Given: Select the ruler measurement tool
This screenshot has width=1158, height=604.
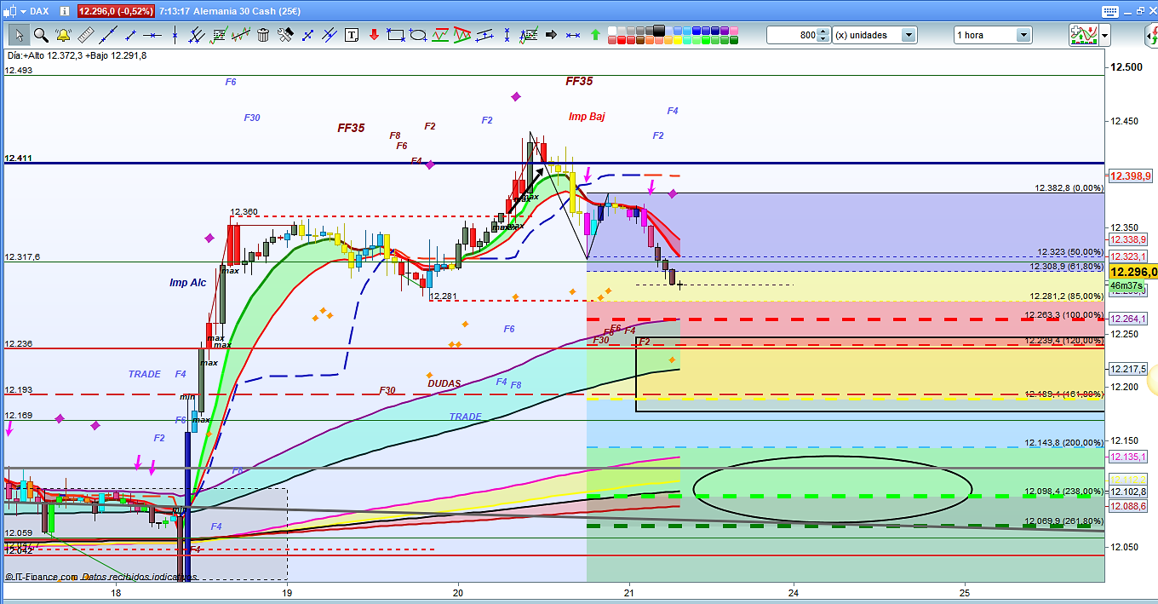Looking at the screenshot, I should tap(85, 35).
